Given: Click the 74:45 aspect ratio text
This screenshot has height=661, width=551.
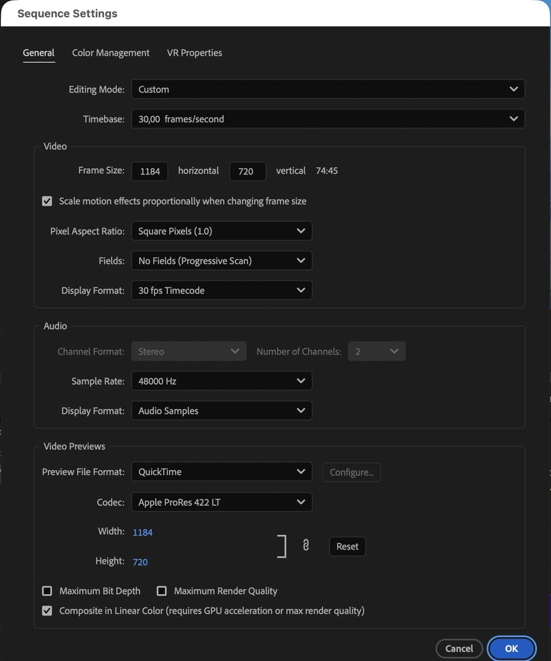Looking at the screenshot, I should pos(327,171).
